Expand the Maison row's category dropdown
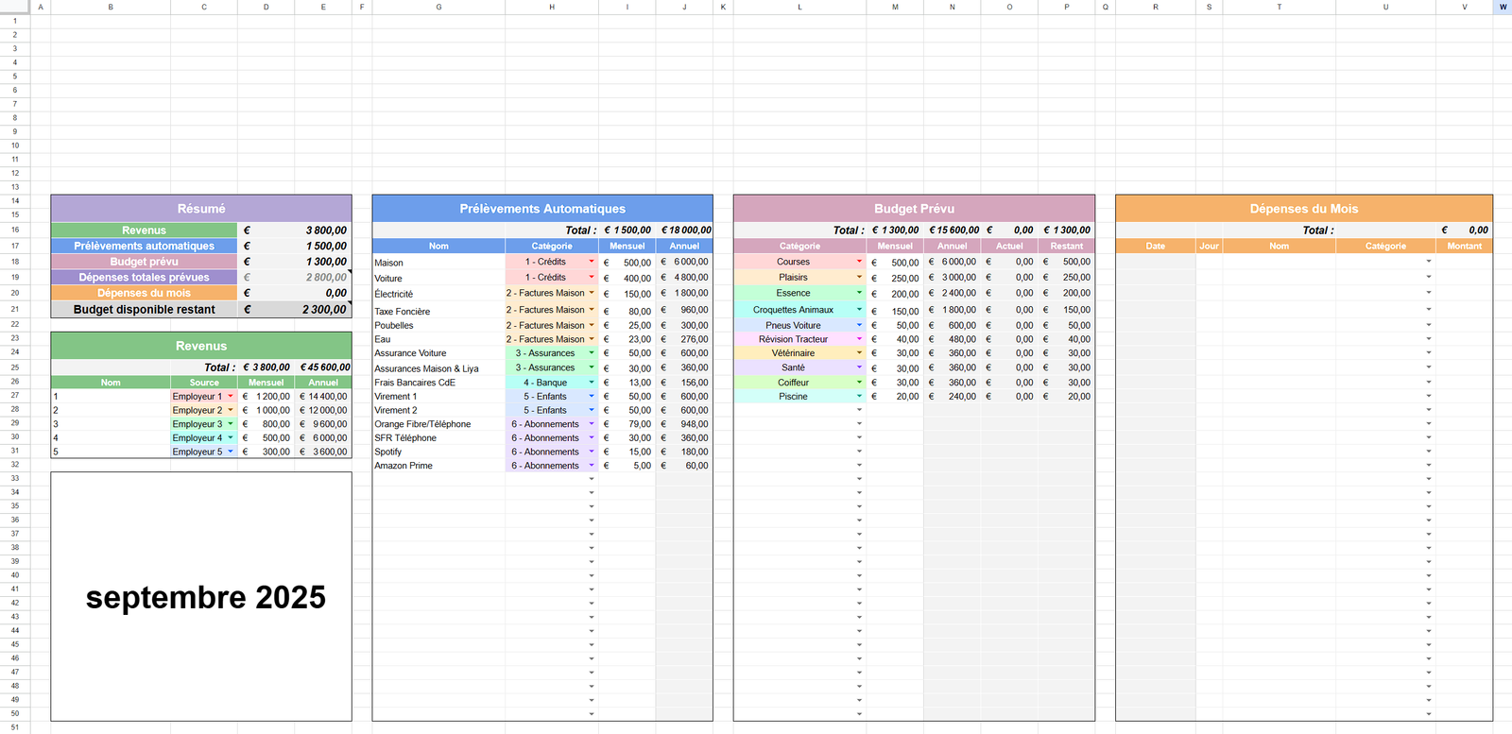The image size is (1512, 734). click(x=592, y=262)
